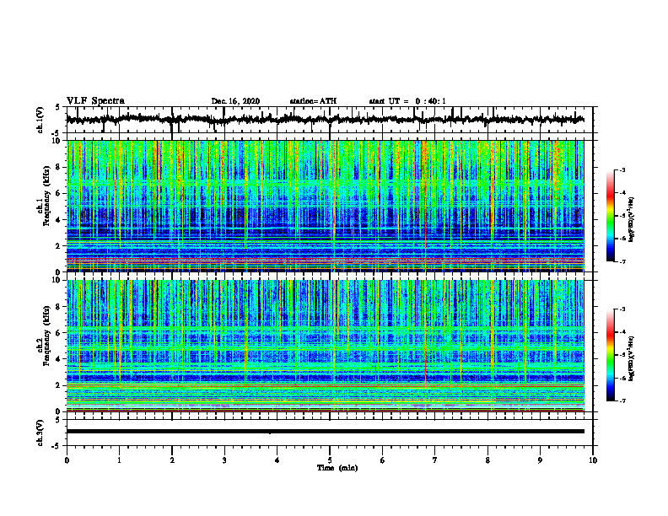Click the upper color scale bar for ch.1

(x=610, y=216)
